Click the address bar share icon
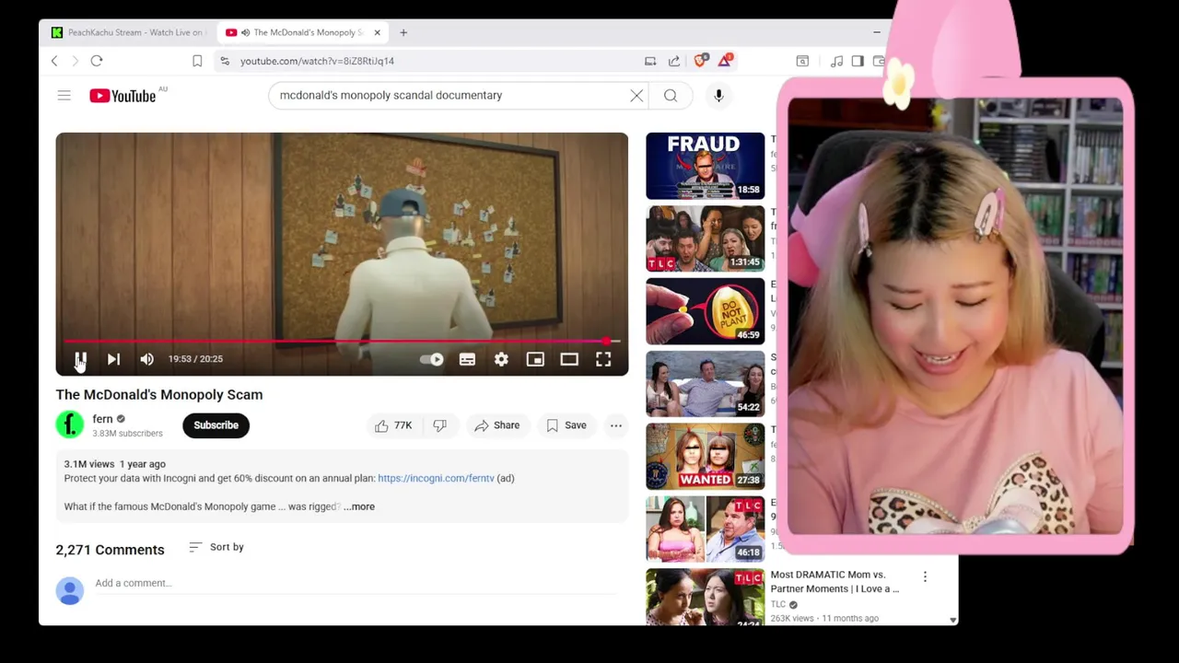 [674, 61]
